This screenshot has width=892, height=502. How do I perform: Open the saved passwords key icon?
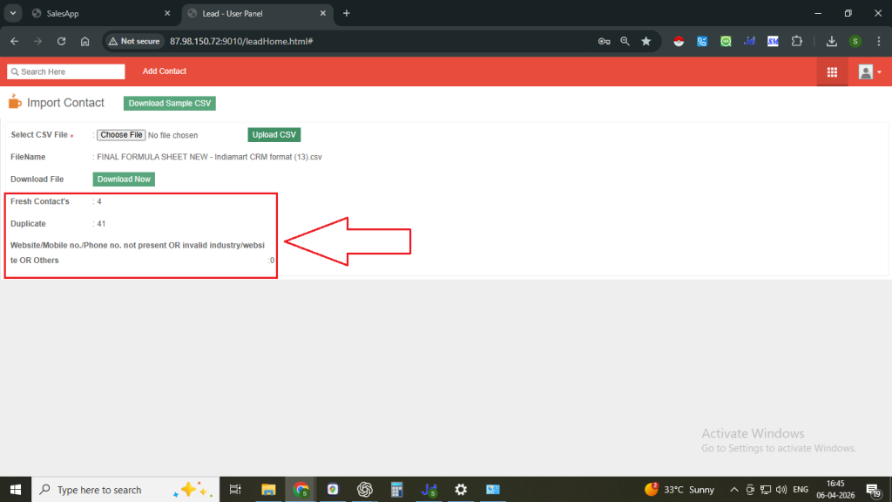(605, 41)
